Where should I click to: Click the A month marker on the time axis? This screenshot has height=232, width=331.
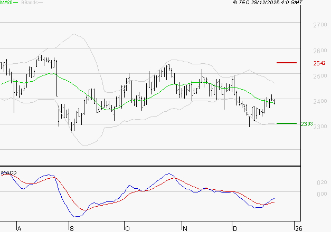tap(19, 229)
